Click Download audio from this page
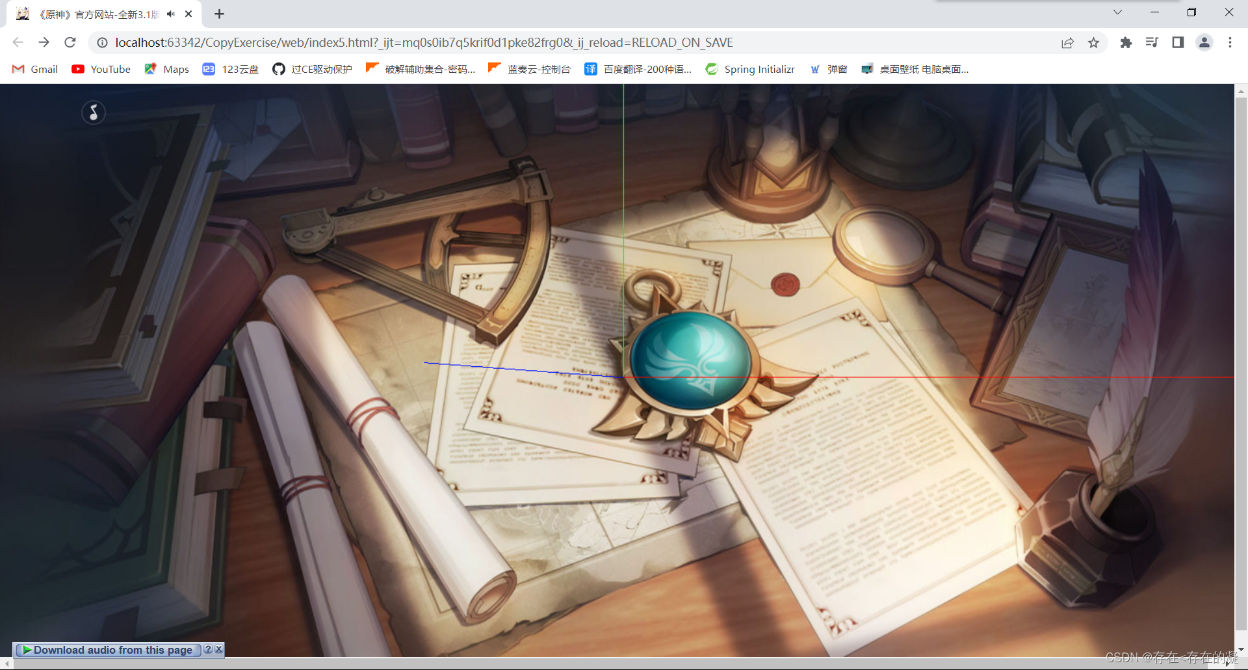 pos(108,650)
